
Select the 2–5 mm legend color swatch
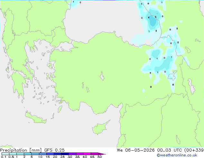click(28, 154)
